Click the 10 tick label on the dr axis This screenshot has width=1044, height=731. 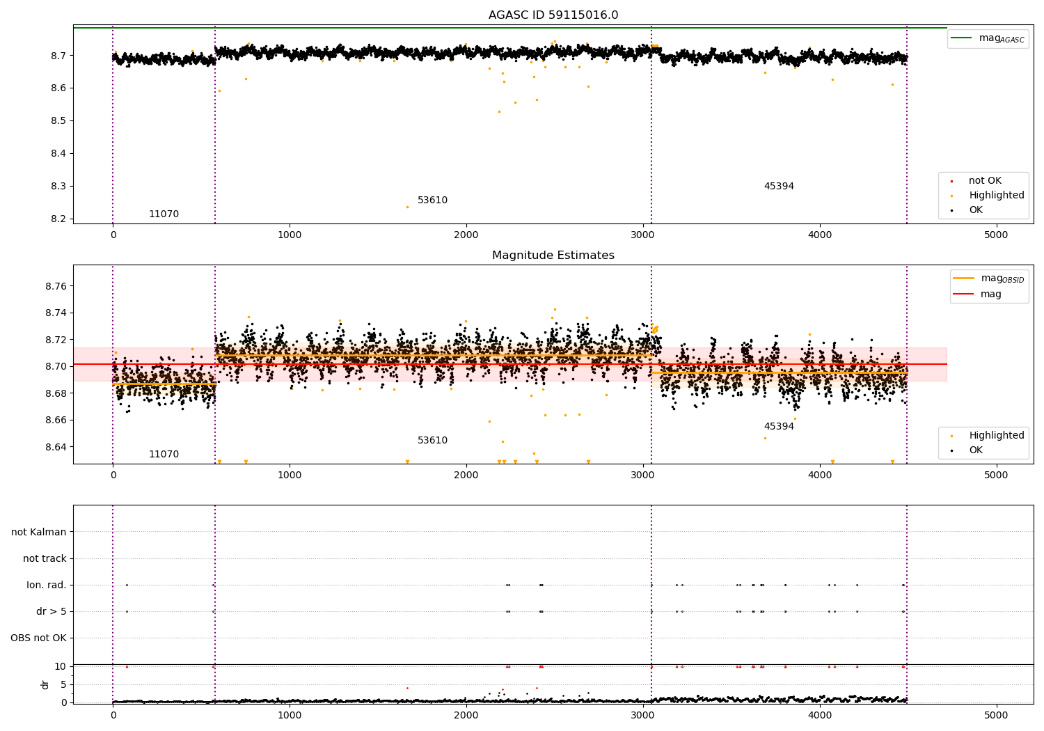61,666
